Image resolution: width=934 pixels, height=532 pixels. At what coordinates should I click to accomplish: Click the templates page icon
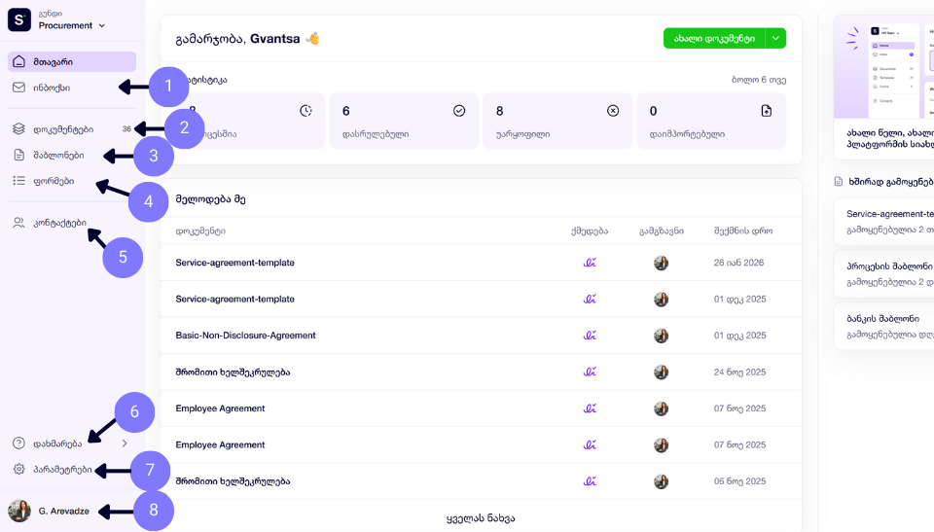point(19,155)
